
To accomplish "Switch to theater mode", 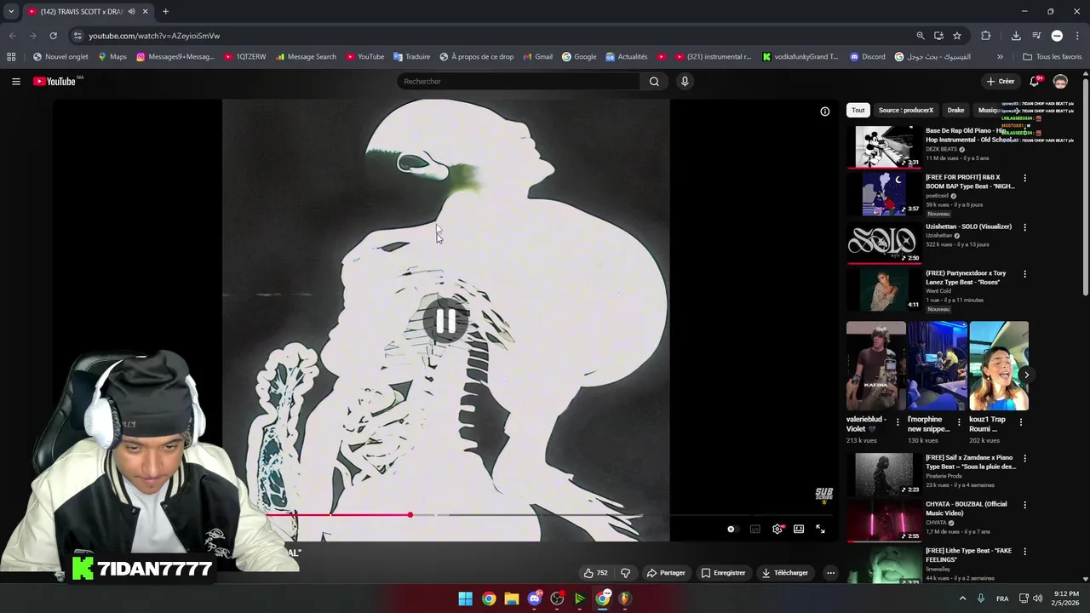I will pos(799,530).
